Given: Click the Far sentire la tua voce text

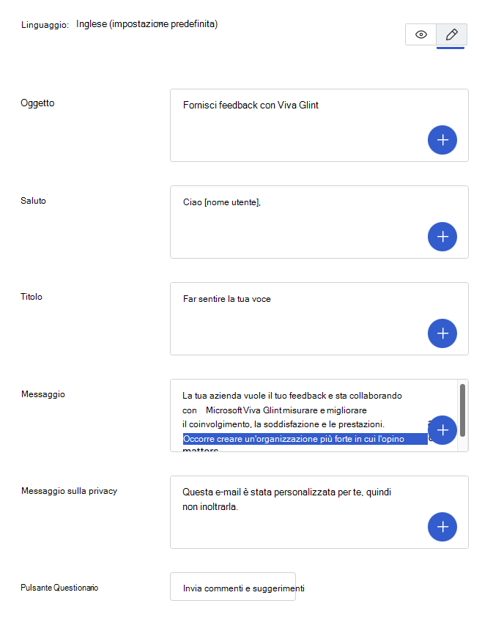Looking at the screenshot, I should point(229,298).
